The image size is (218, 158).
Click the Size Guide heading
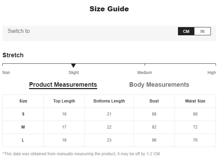(x=109, y=9)
